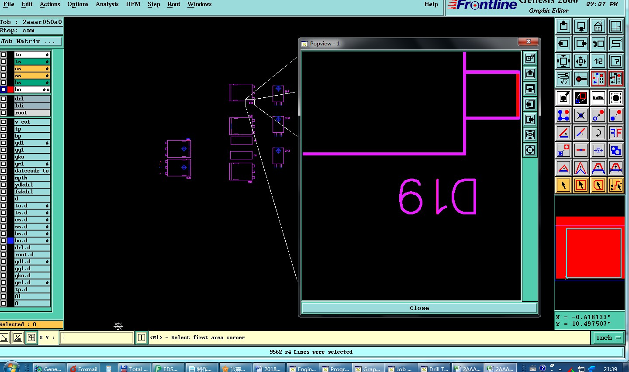Click the red swatch beside layer bo
The image size is (629, 372).
coord(10,90)
